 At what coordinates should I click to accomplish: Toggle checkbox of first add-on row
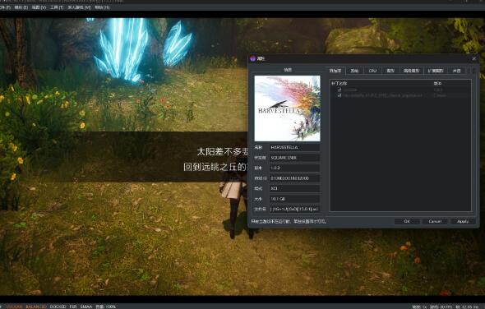(339, 90)
